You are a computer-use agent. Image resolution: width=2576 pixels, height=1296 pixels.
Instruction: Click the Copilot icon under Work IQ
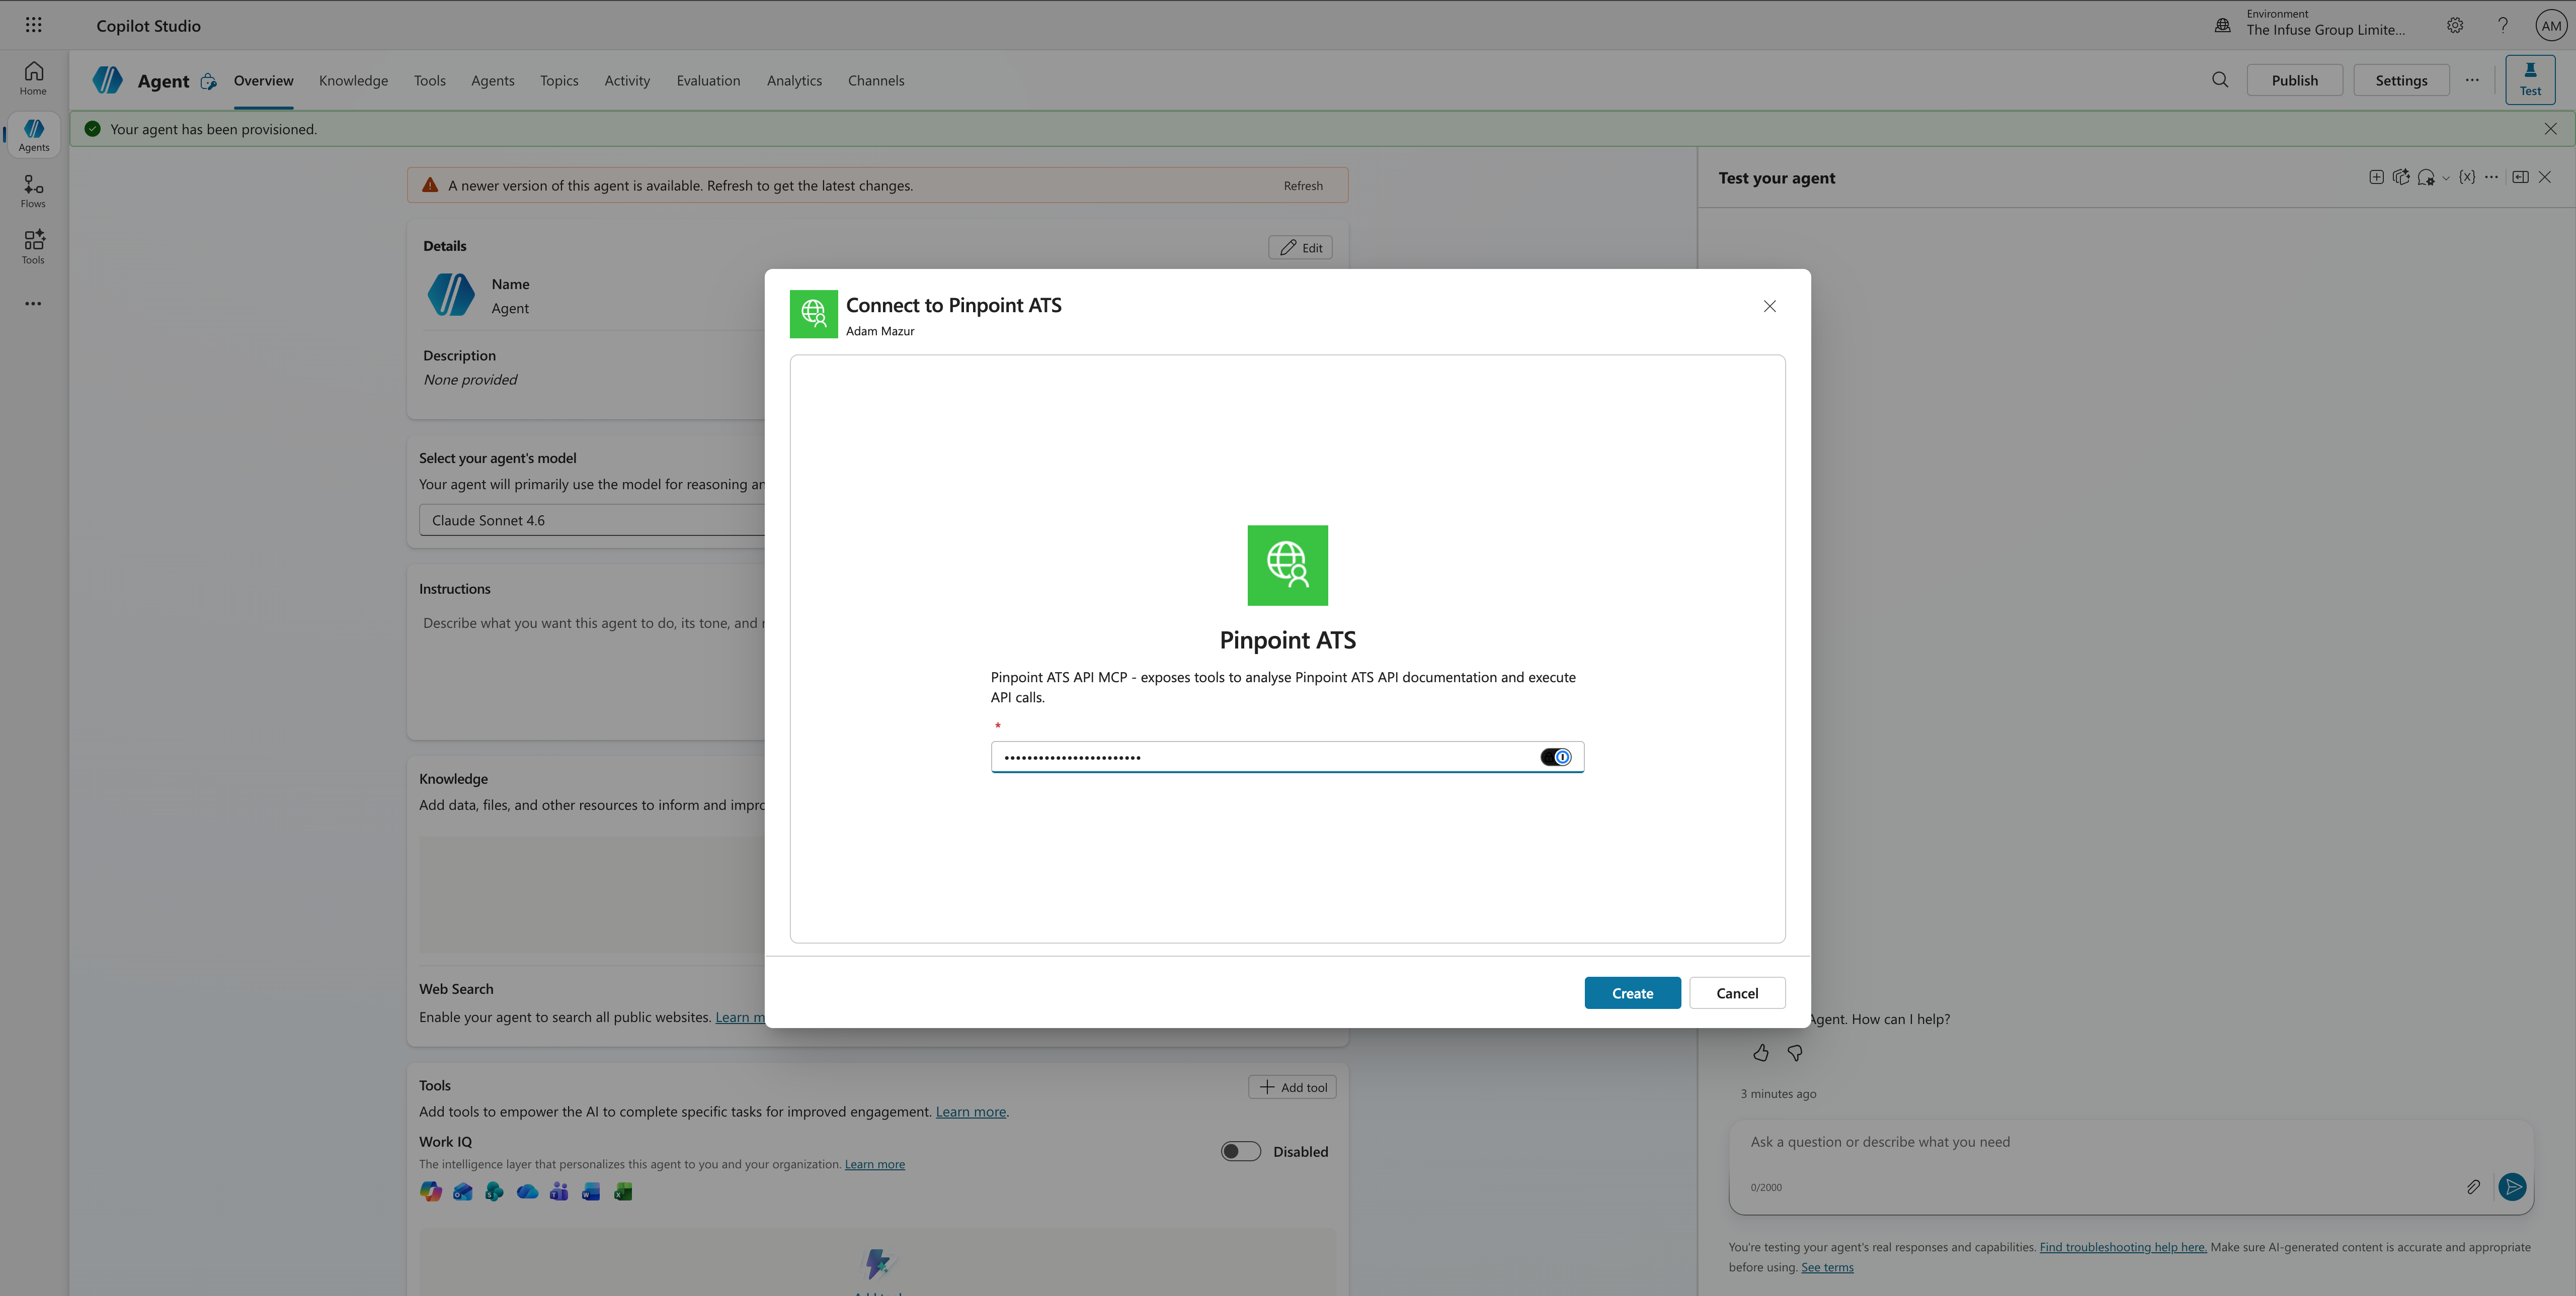pyautogui.click(x=430, y=1191)
